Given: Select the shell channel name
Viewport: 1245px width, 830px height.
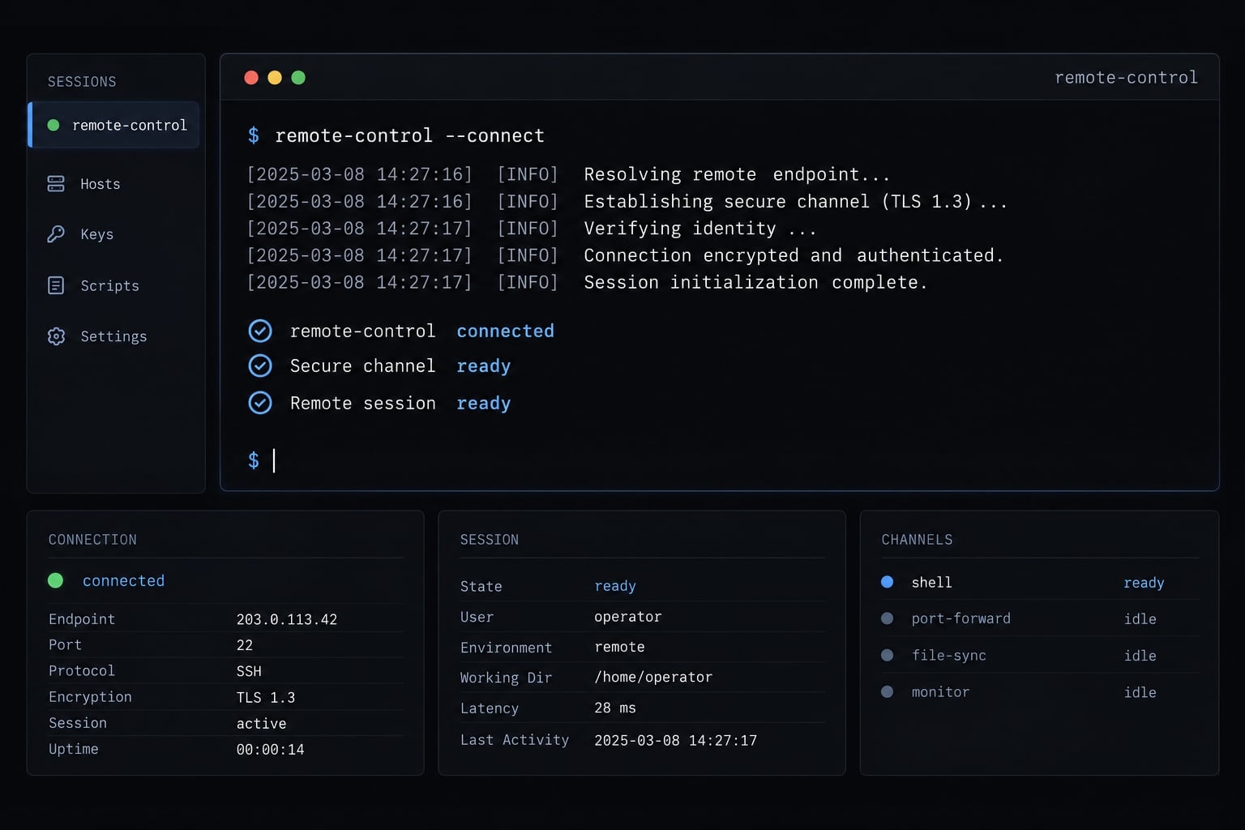Looking at the screenshot, I should (932, 582).
